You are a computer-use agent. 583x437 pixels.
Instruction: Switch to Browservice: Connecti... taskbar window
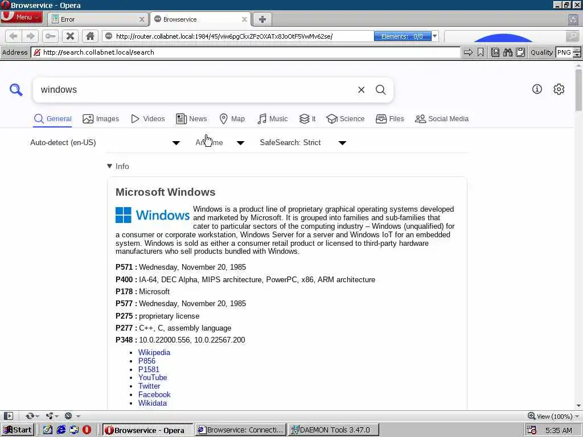(241, 430)
